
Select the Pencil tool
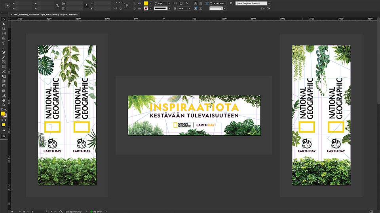(4, 57)
